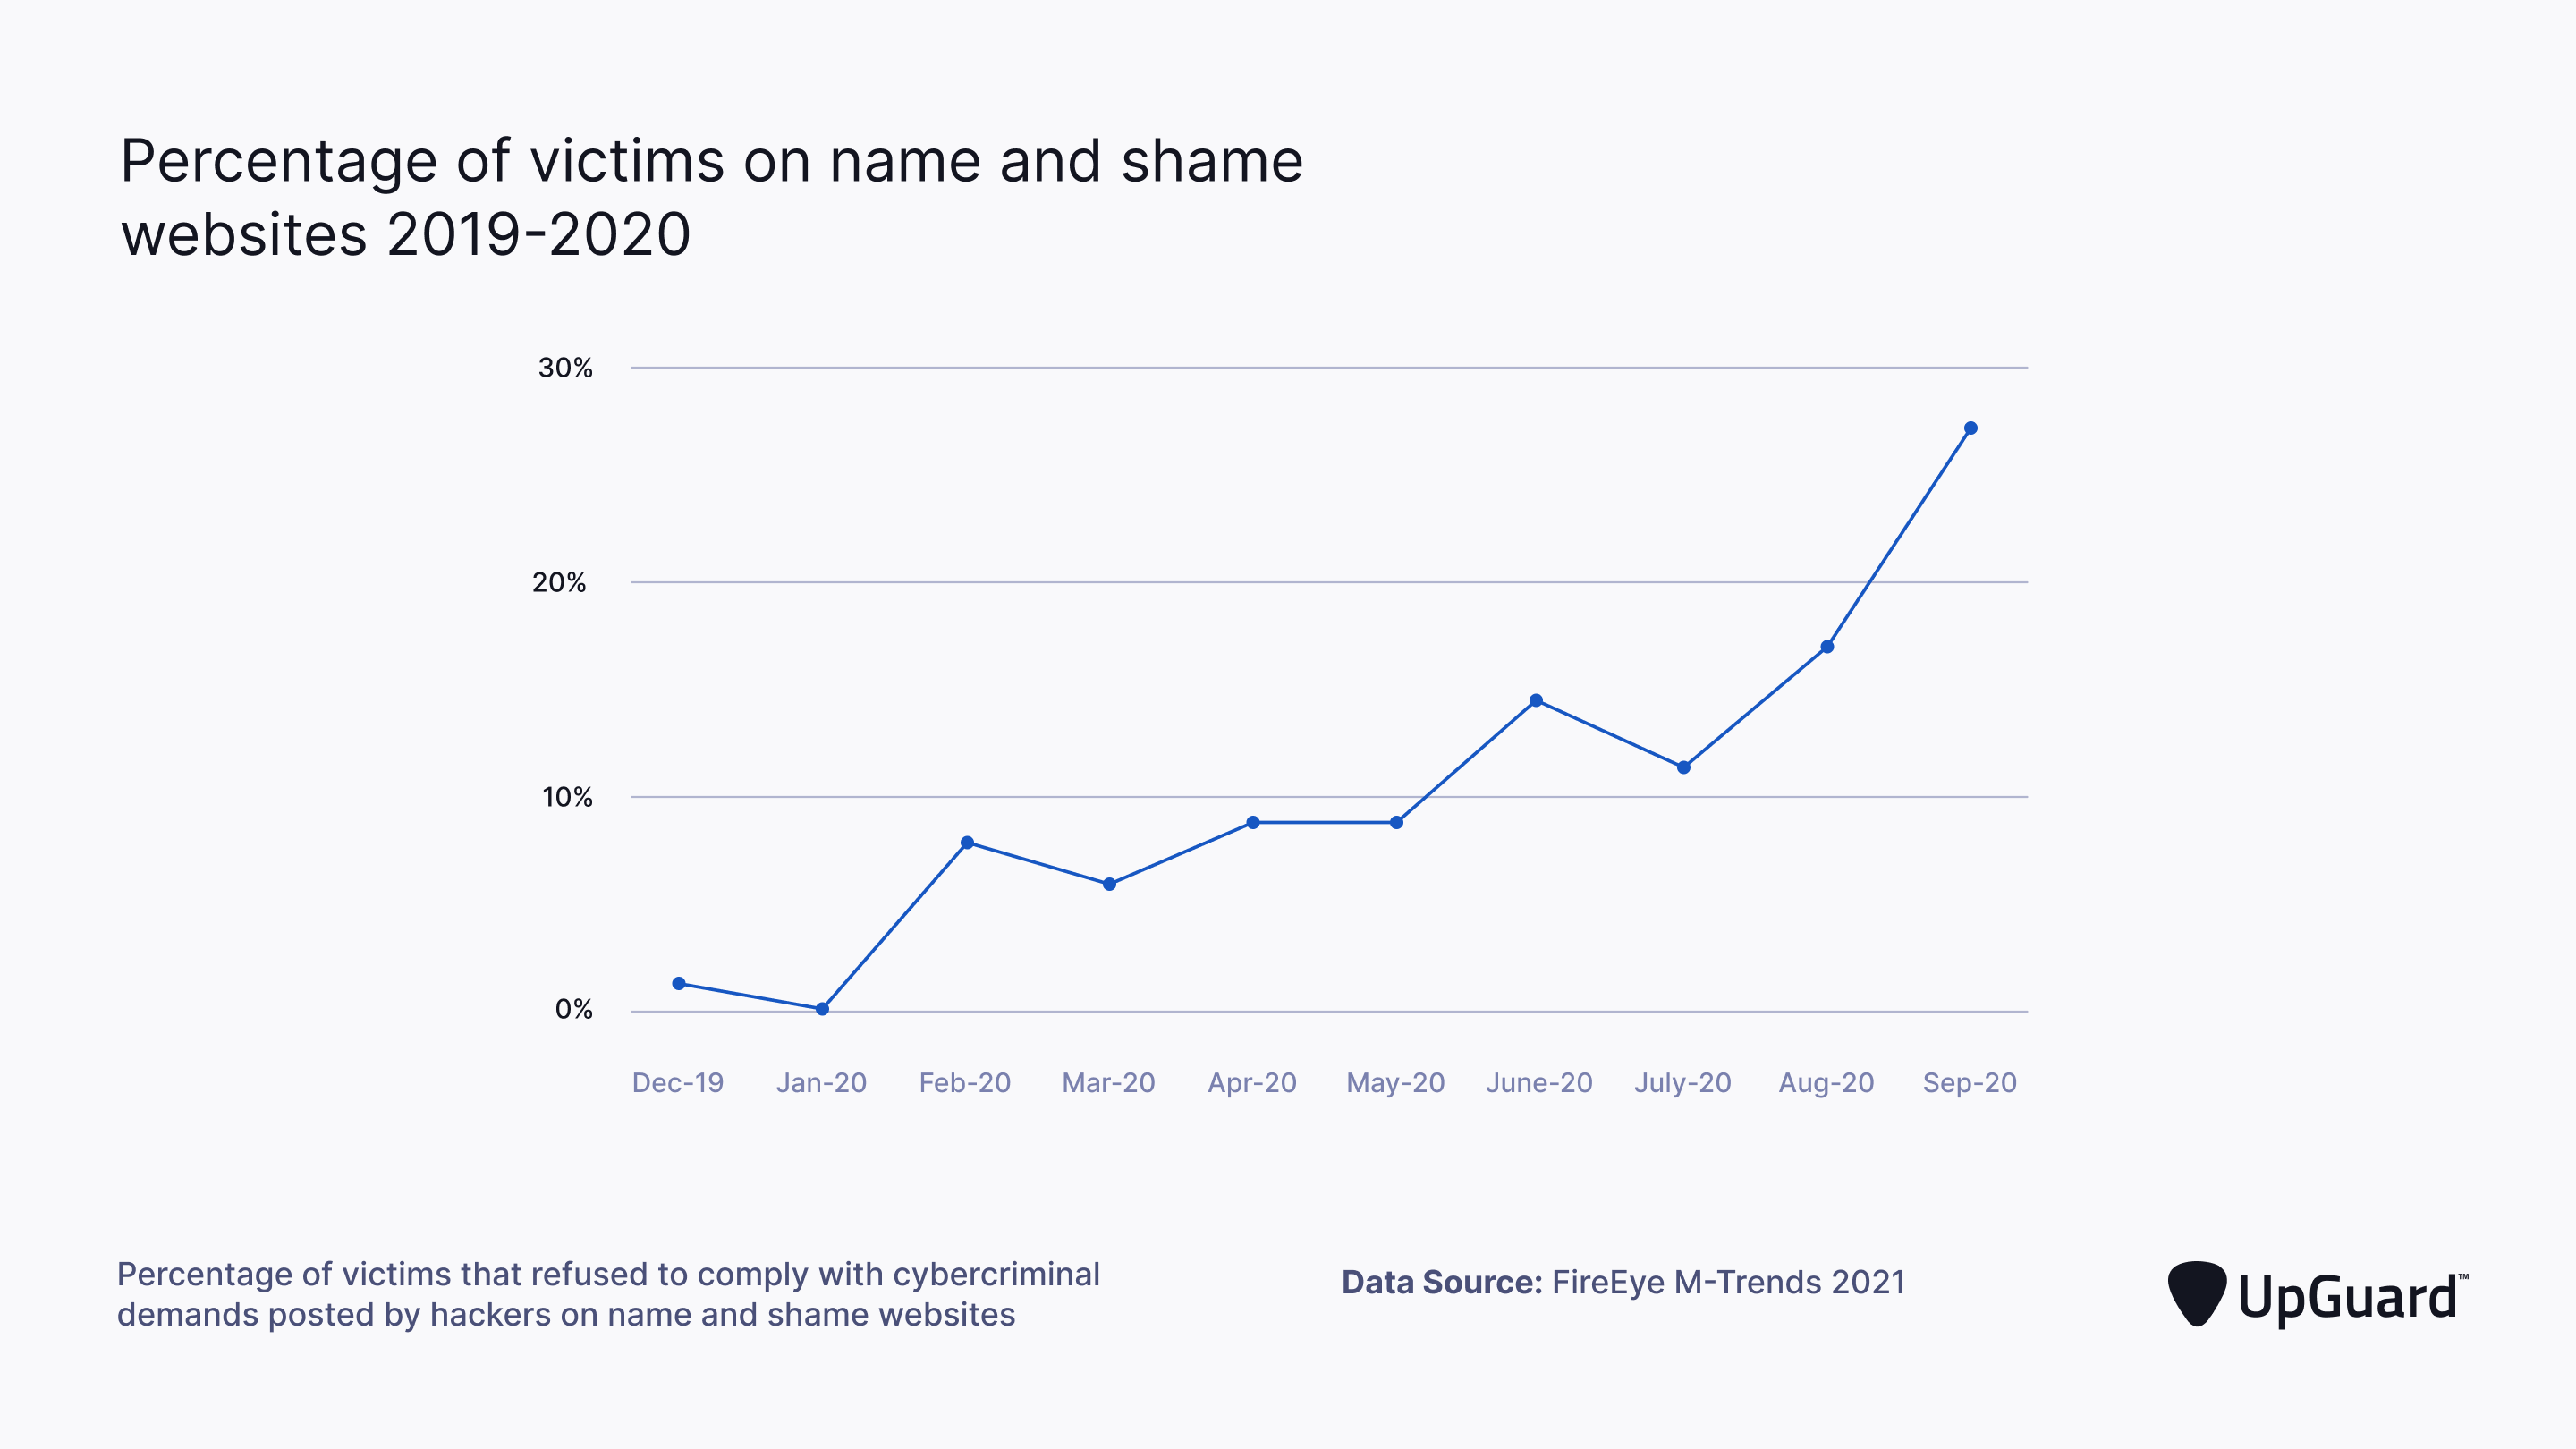Click the 'Aug-20' axis label
This screenshot has height=1449, width=2576.
pos(1826,1083)
